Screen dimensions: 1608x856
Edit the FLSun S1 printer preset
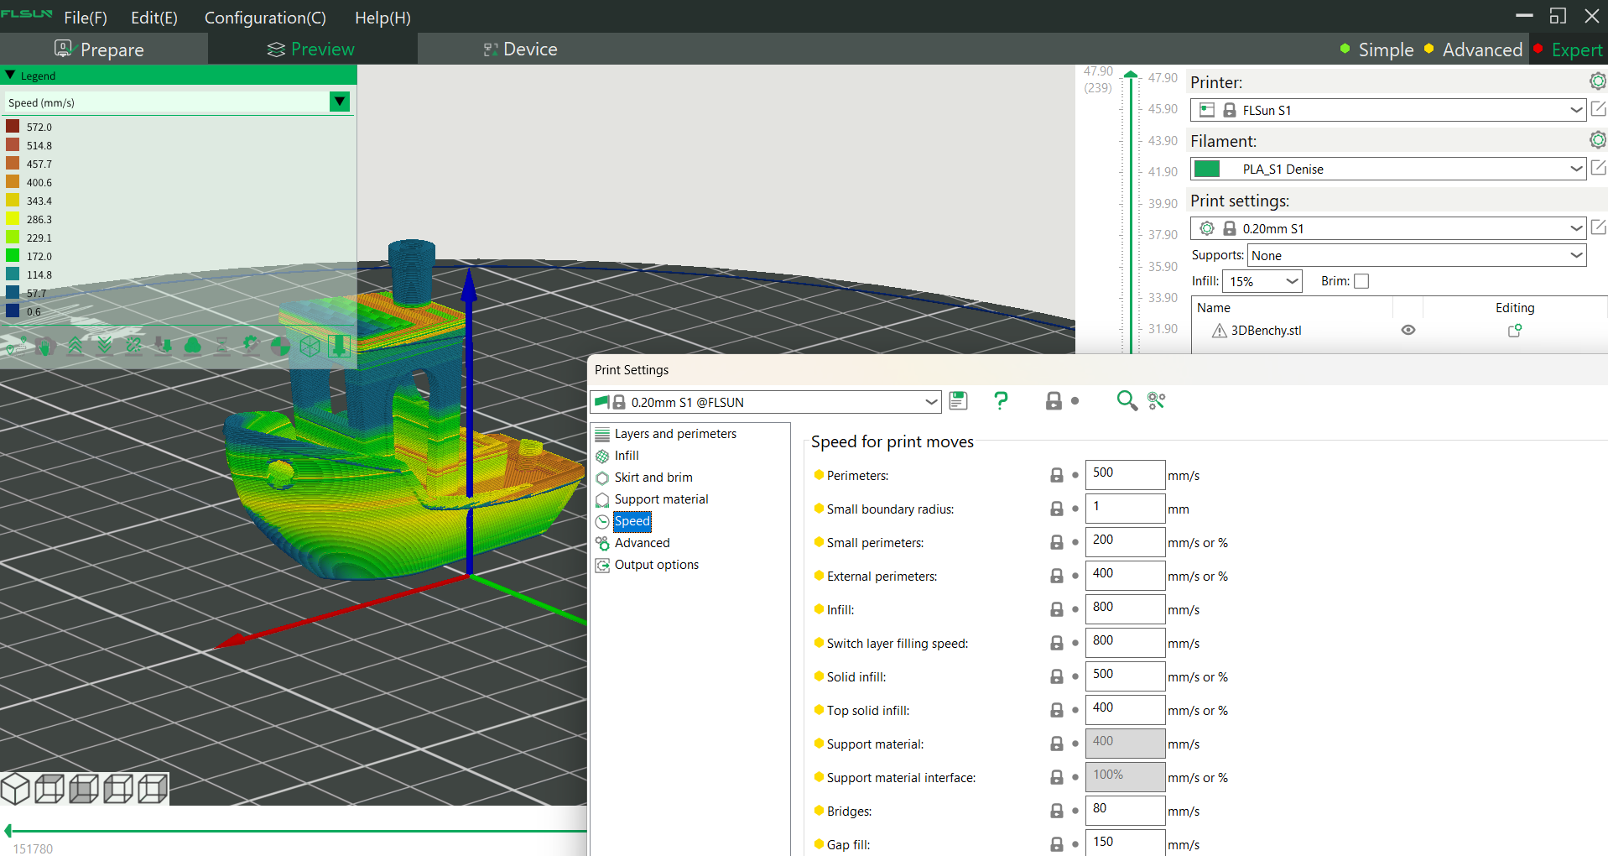[x=1598, y=109]
